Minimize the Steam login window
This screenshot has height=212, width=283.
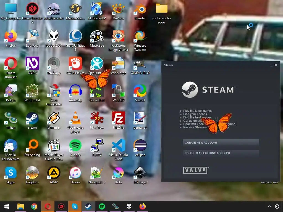271,65
